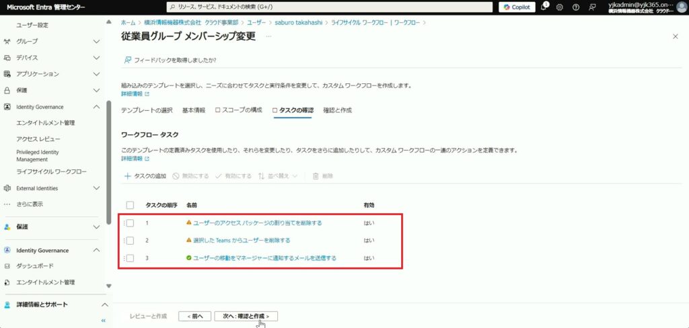Image resolution: width=689 pixels, height=328 pixels.
Task: Expand デバイス section chevron
Action: tap(97, 58)
